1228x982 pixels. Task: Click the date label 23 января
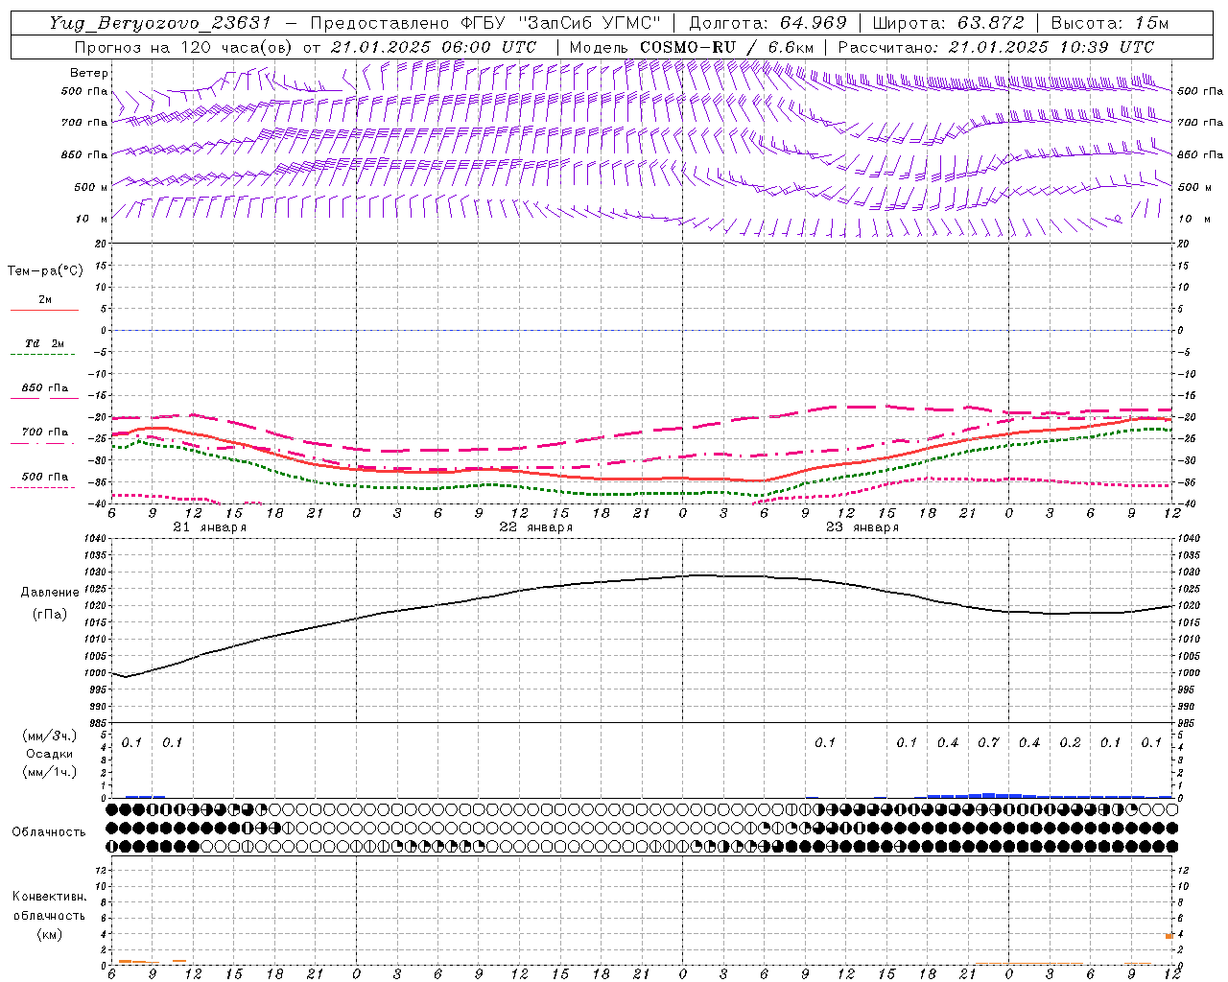coord(862,527)
